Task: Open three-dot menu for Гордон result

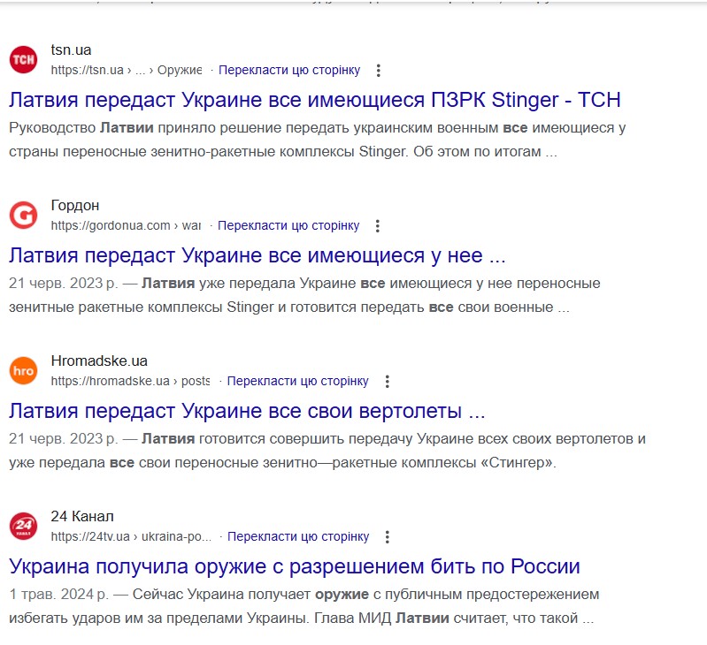Action: 378,225
